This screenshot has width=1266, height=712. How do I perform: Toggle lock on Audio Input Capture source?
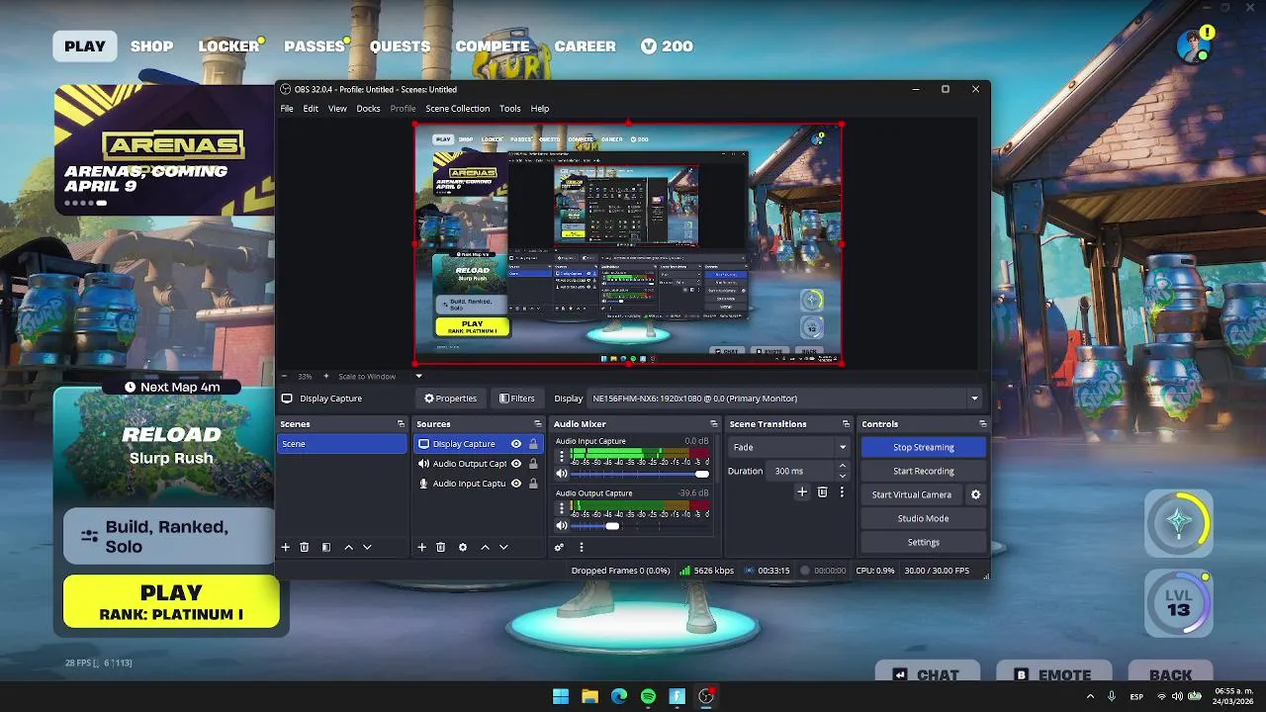[x=533, y=484]
